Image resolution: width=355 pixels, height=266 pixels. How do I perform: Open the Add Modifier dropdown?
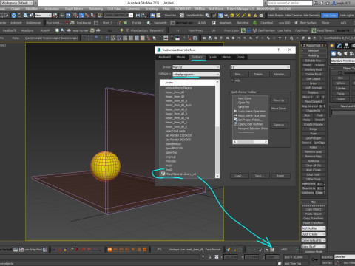314,228
